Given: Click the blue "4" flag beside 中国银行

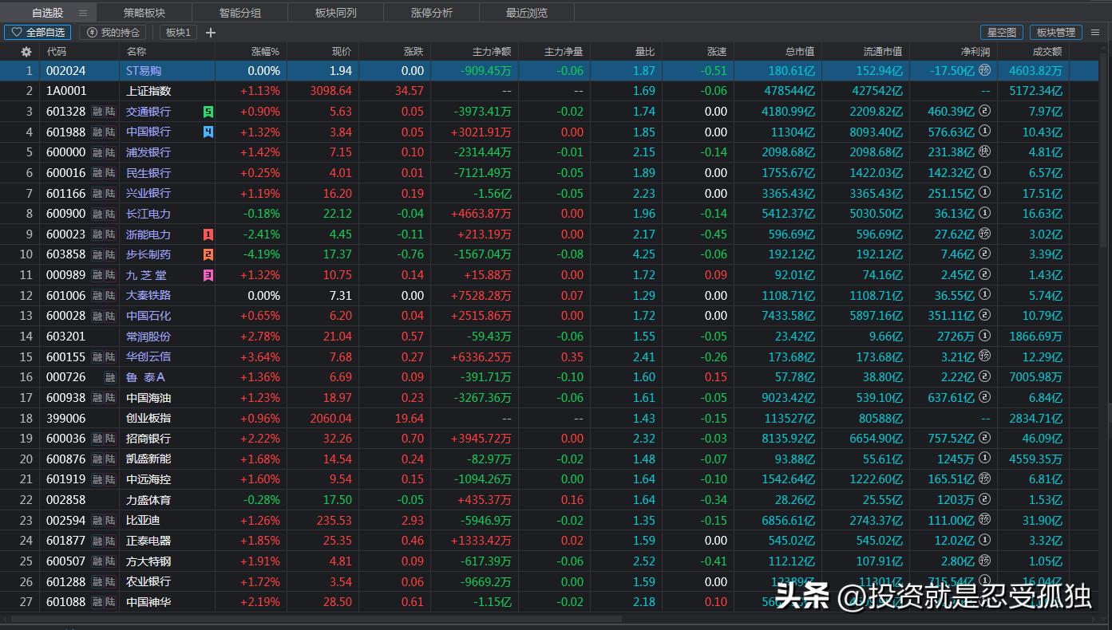Looking at the screenshot, I should (x=208, y=132).
